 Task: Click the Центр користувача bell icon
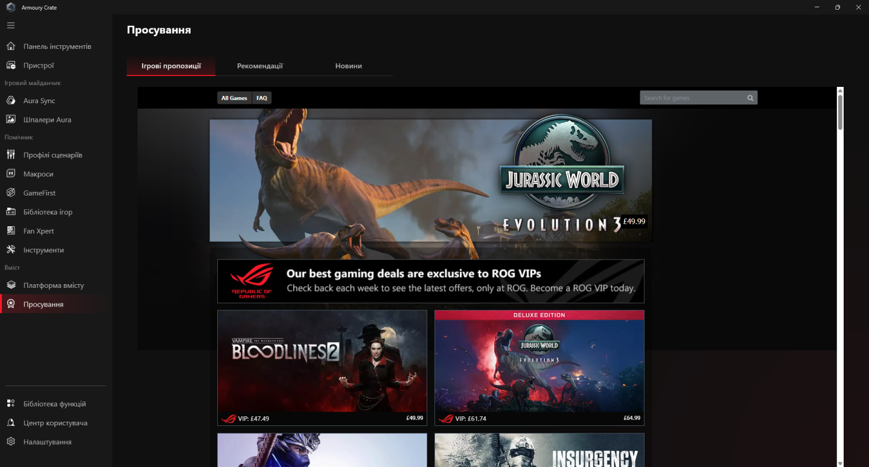[x=11, y=423]
